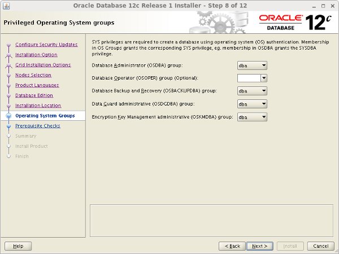
Task: Click the Next button
Action: click(260, 246)
